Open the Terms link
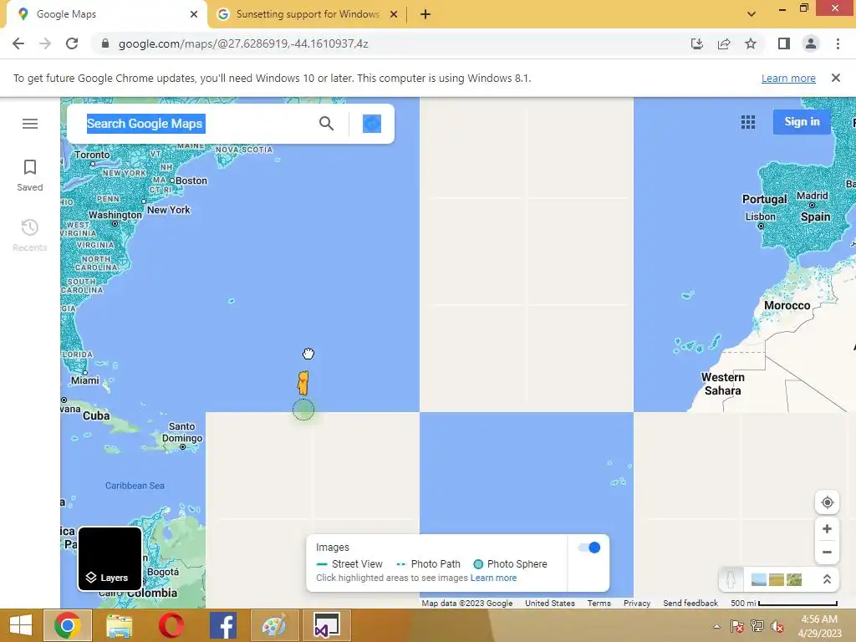 click(x=599, y=604)
